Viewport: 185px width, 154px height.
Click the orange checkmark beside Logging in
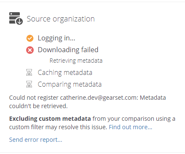[x=30, y=38]
